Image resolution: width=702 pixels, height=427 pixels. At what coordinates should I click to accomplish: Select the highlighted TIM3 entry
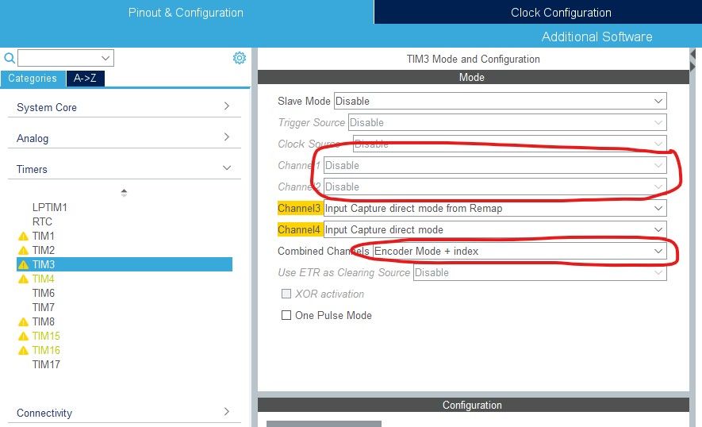[x=125, y=264]
